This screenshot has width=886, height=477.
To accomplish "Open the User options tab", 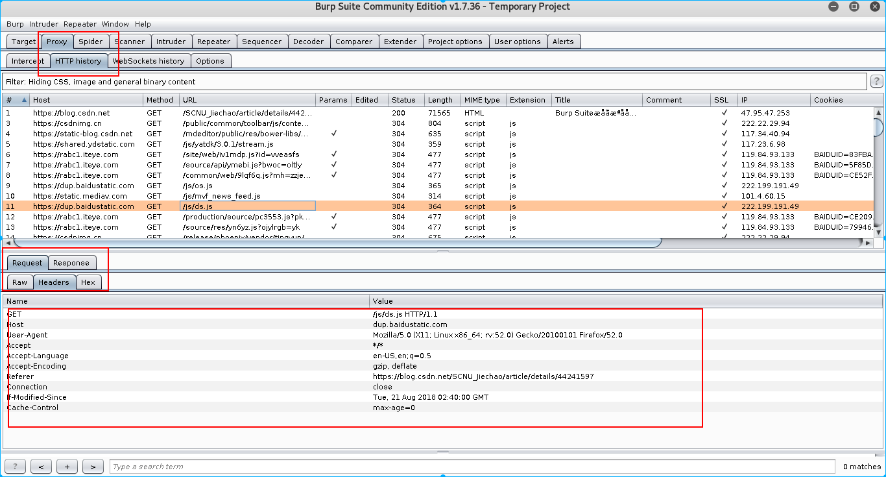I will [518, 42].
